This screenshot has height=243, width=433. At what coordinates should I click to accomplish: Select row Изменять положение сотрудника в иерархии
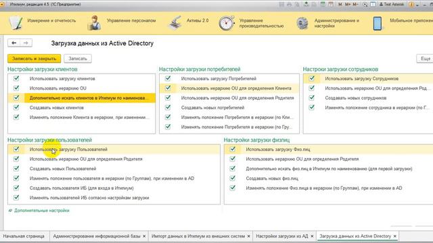coord(368,107)
